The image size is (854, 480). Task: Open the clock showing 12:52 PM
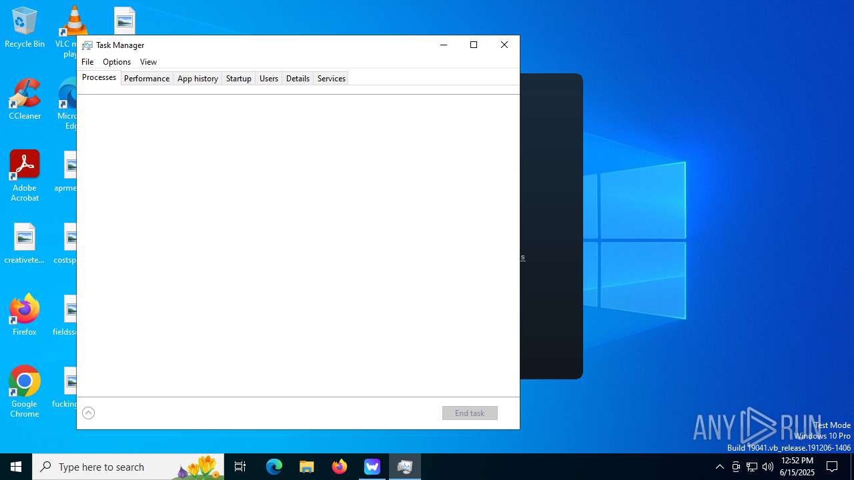797,467
